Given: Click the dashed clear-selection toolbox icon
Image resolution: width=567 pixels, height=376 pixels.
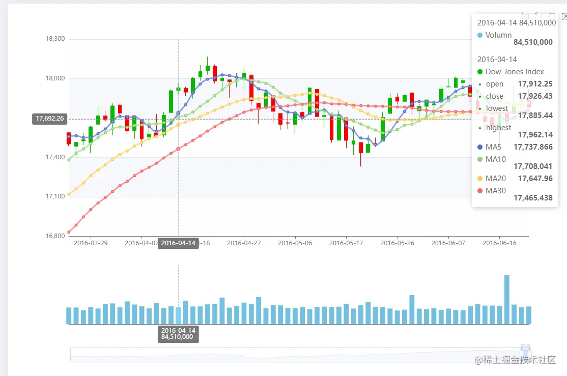Looking at the screenshot, I should pos(564,16).
